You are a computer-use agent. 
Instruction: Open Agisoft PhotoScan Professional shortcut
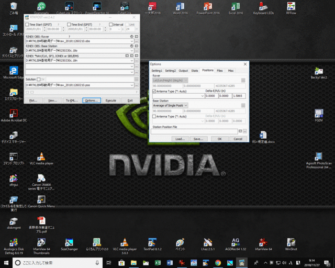[319, 160]
